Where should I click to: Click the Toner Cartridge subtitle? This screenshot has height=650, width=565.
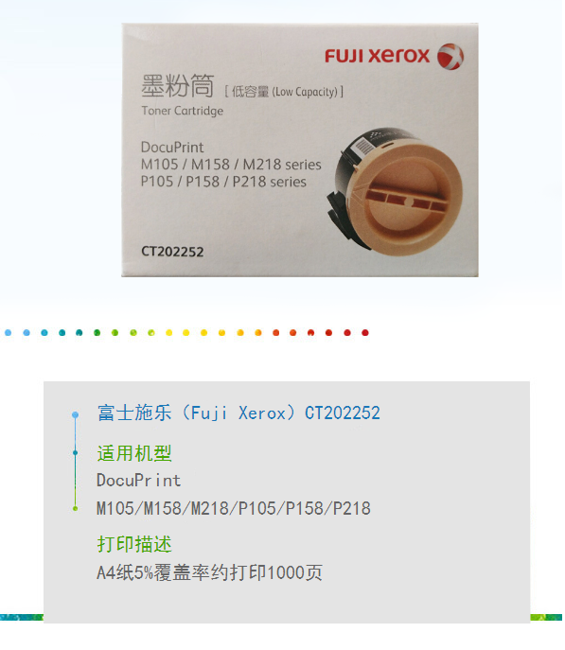[183, 111]
